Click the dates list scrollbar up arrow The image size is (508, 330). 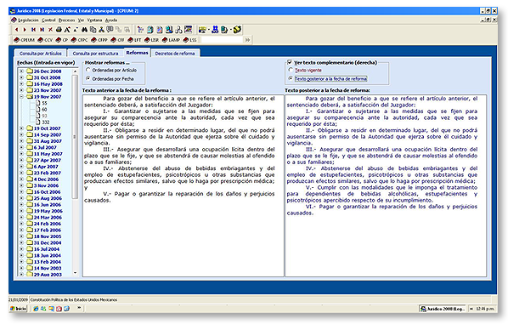(75, 71)
